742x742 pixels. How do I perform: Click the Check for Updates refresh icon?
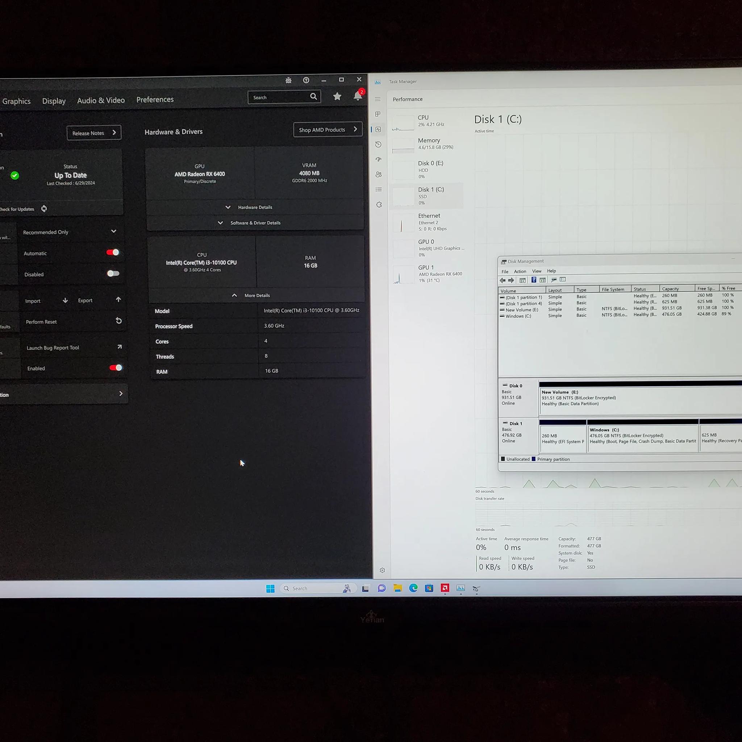tap(44, 209)
